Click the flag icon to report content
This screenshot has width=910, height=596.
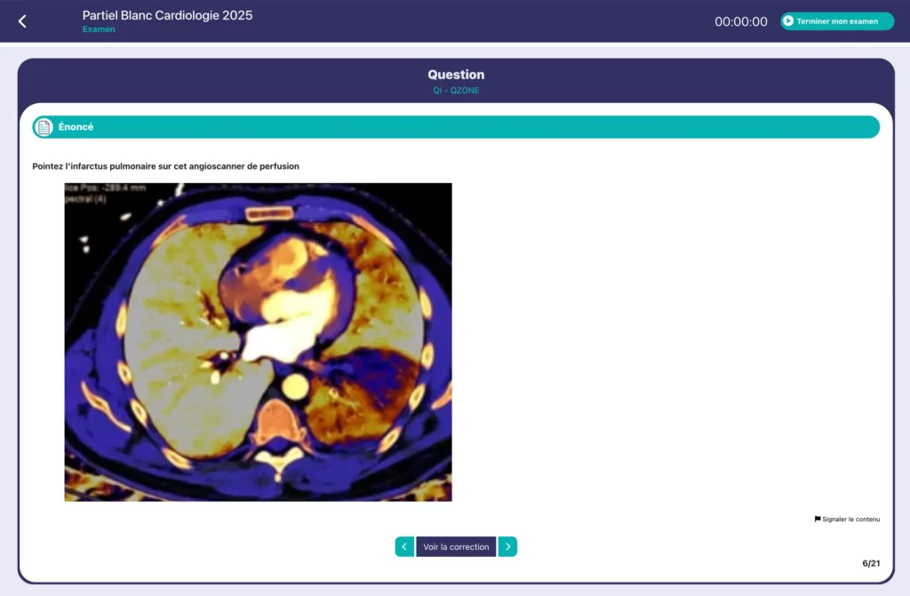[x=818, y=519]
